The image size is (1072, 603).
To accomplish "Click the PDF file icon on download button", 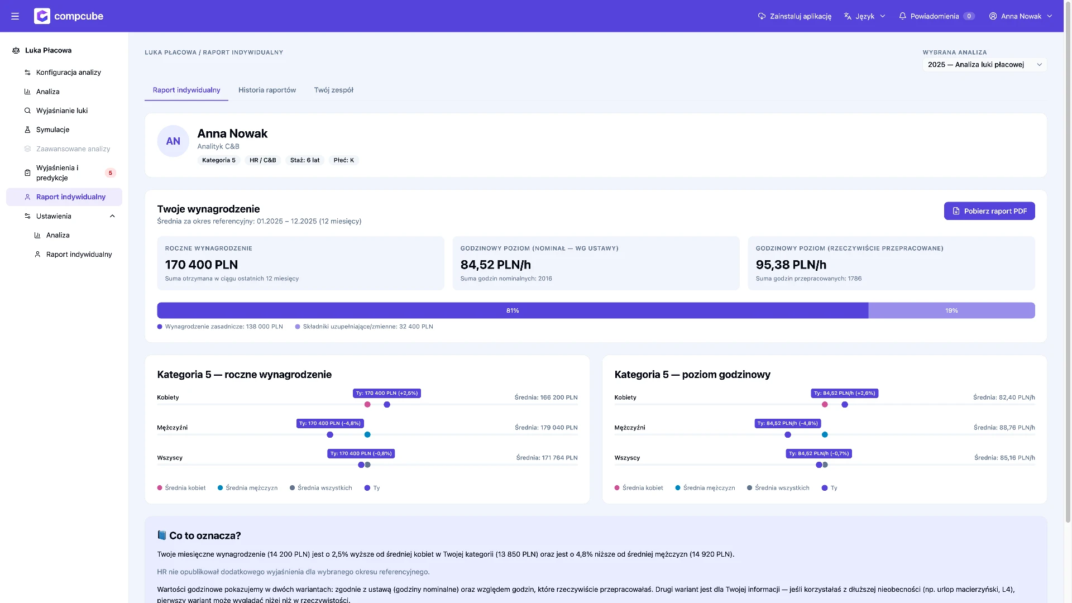I will (956, 211).
